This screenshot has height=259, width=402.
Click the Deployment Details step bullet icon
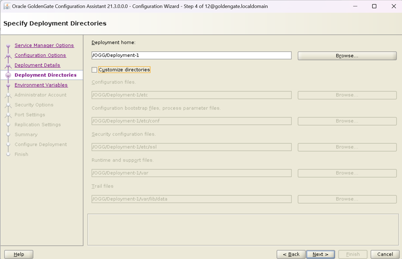pos(8,66)
